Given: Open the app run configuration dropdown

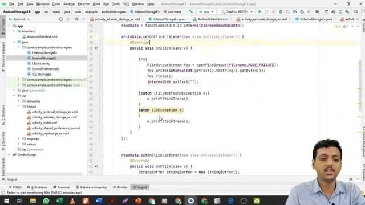Looking at the screenshot, I should point(206,11).
